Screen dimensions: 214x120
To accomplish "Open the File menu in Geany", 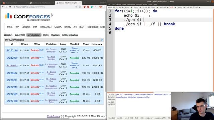I will 109,4.
